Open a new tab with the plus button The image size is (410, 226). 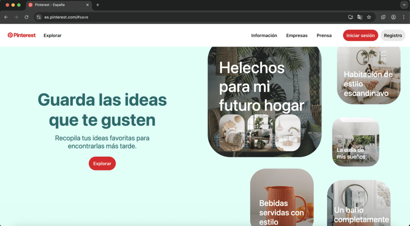98,5
